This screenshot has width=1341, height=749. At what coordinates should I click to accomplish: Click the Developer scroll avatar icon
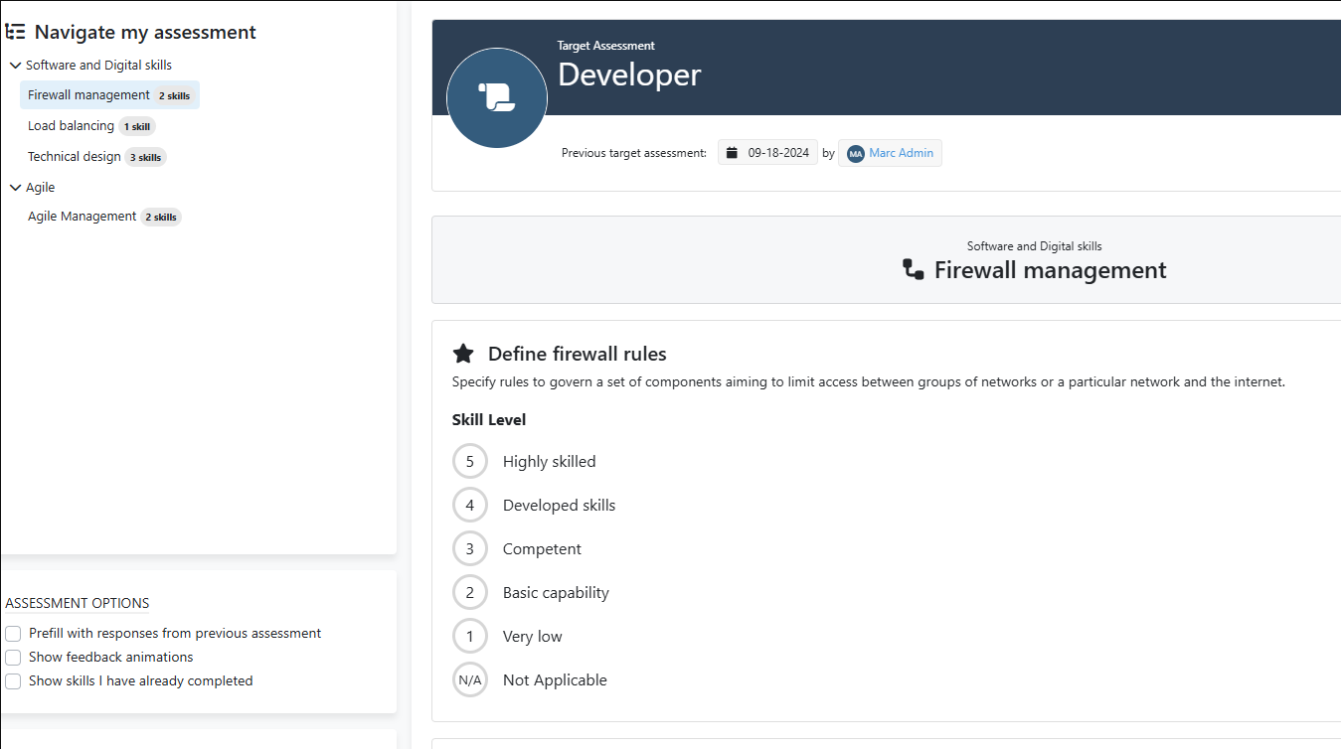497,97
